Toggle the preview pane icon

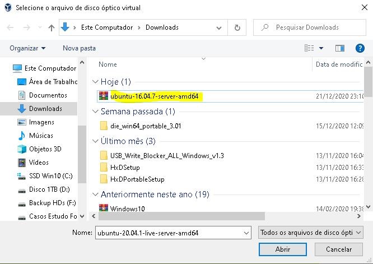pos(339,48)
